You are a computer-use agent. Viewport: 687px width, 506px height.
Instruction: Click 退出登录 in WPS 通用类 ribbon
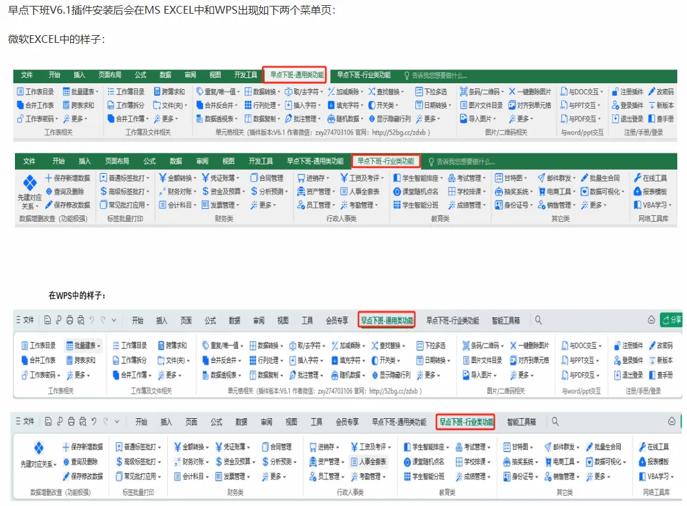[628, 375]
